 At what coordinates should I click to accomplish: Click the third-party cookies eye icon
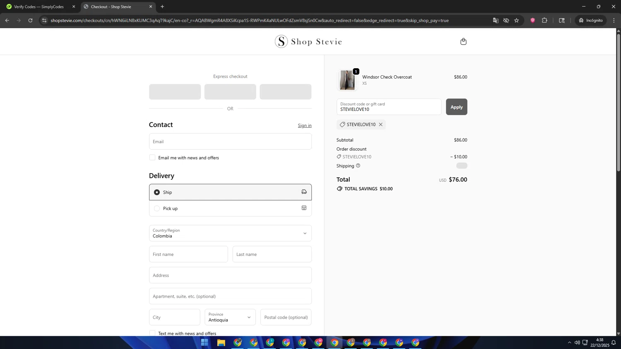tap(506, 20)
